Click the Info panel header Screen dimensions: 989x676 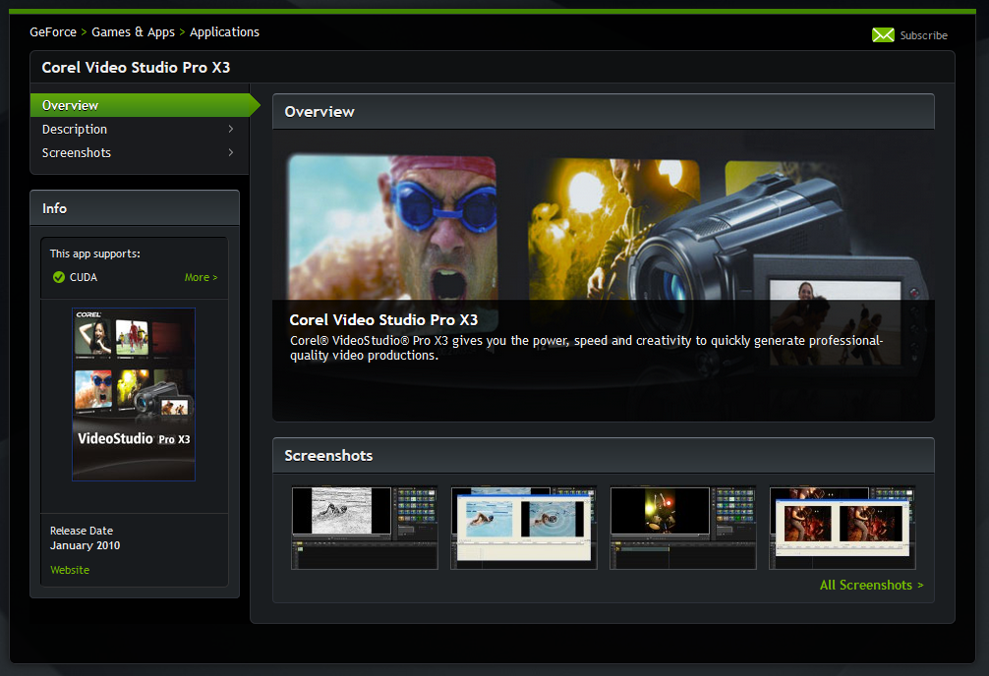[135, 208]
